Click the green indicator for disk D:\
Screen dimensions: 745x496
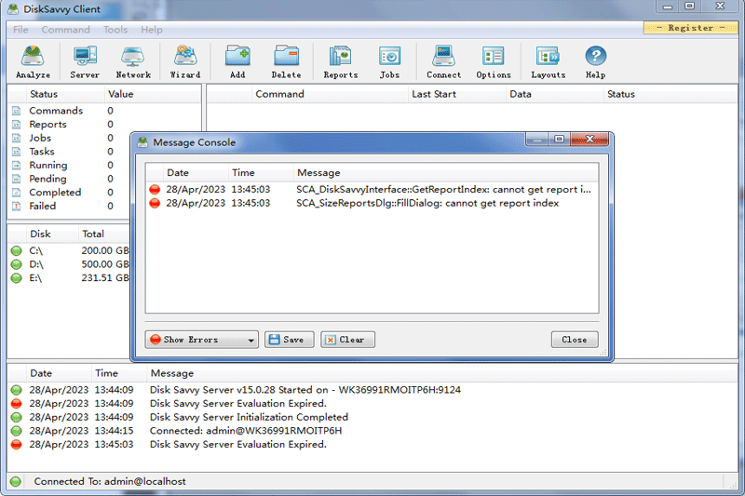pyautogui.click(x=17, y=264)
